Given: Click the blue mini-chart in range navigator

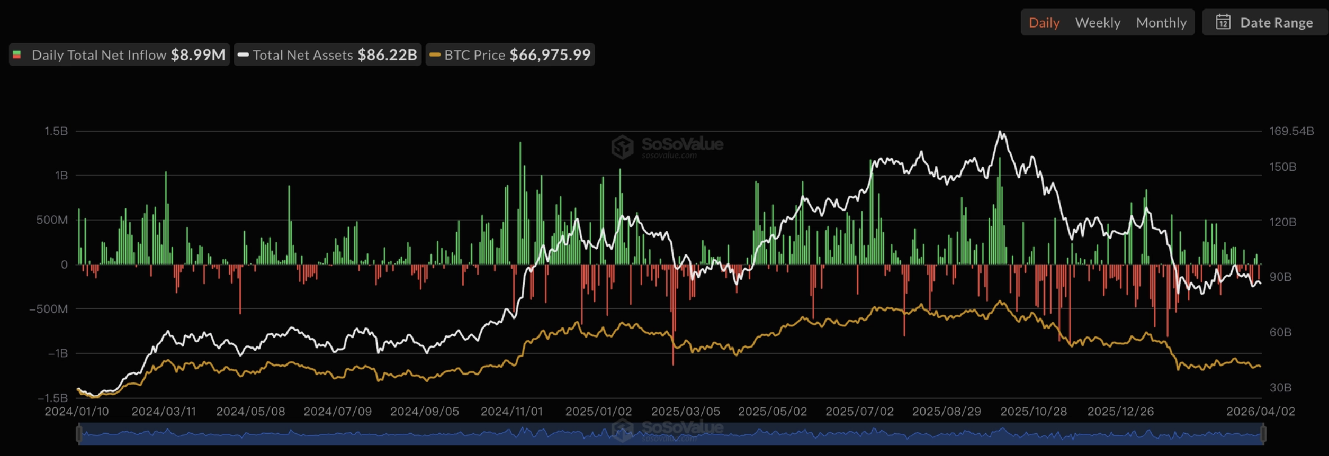Looking at the screenshot, I should [x=371, y=435].
